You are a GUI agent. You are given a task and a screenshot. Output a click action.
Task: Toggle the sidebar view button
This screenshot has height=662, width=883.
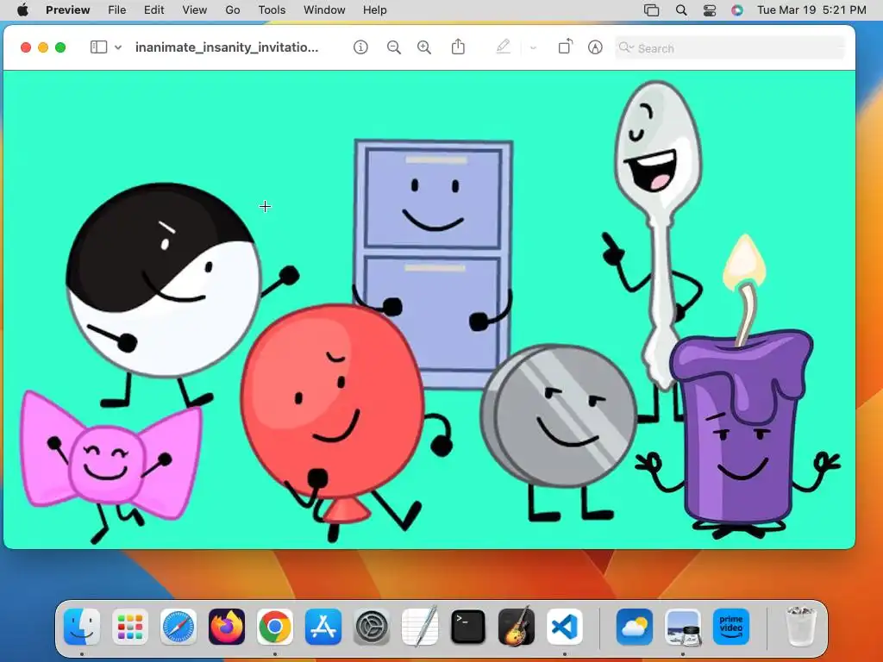coord(98,47)
